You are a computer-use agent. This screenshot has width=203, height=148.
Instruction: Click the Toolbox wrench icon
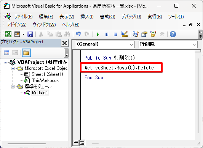tap(162, 34)
